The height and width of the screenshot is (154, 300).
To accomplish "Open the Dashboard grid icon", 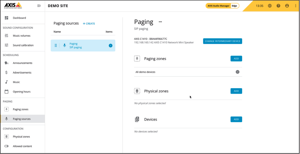I will pyautogui.click(x=7, y=18).
